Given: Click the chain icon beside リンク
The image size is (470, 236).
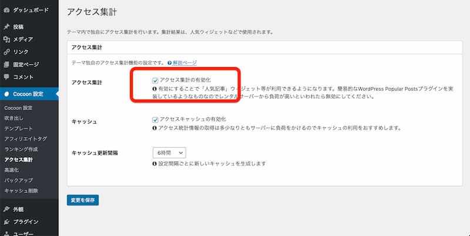Looking at the screenshot, I should [6, 52].
